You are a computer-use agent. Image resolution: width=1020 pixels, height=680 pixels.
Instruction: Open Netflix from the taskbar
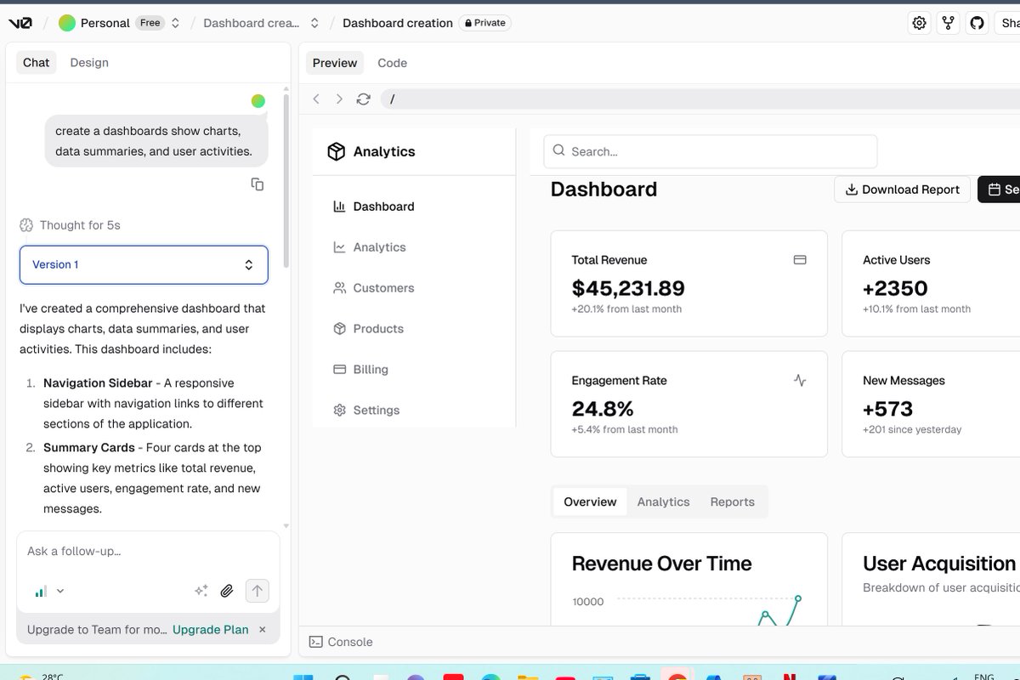[x=789, y=677]
